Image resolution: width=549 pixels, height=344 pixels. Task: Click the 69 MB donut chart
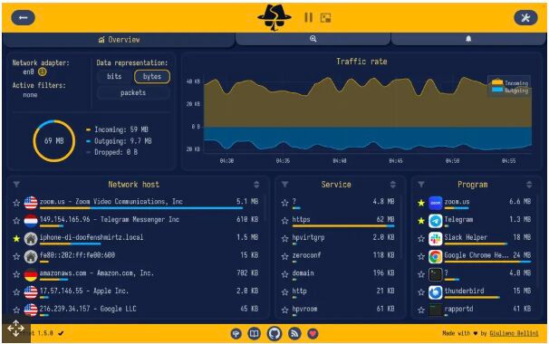[54, 140]
